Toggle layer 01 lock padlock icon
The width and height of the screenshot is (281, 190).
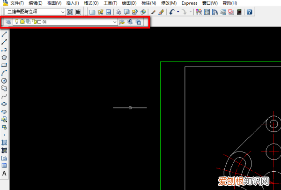click(34, 22)
